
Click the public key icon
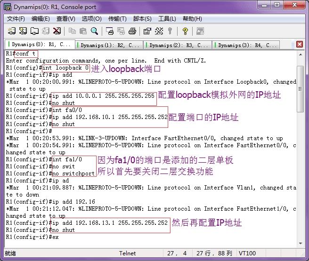pyautogui.click(x=170, y=31)
